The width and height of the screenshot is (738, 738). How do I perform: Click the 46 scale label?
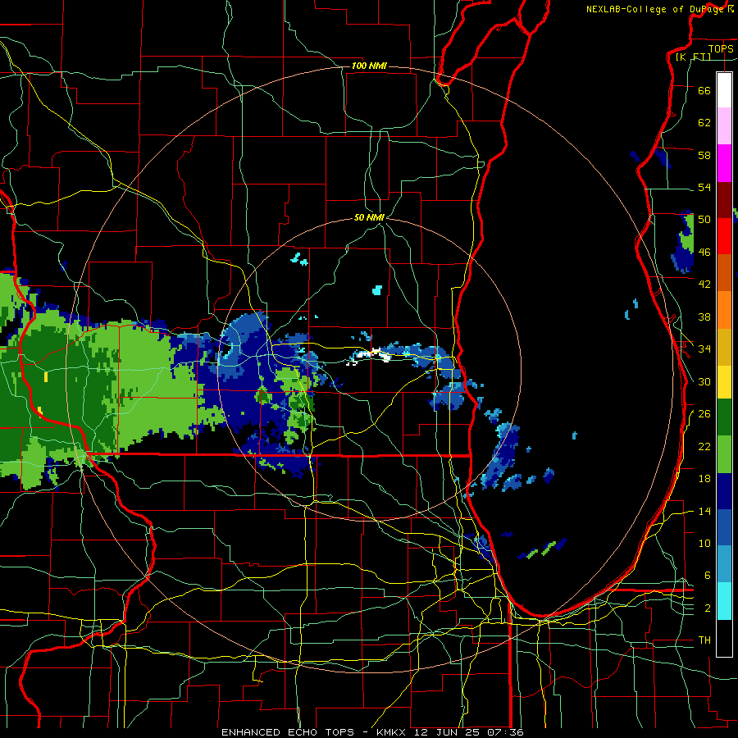[x=704, y=253]
